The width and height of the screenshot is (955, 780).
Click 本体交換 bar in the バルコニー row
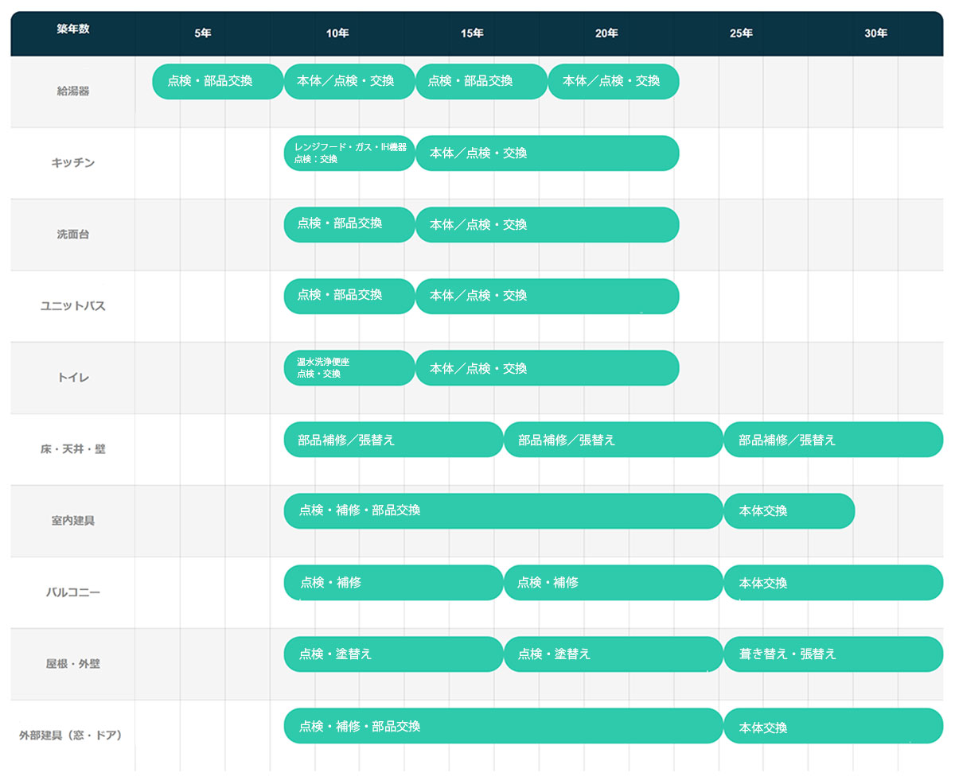(832, 583)
